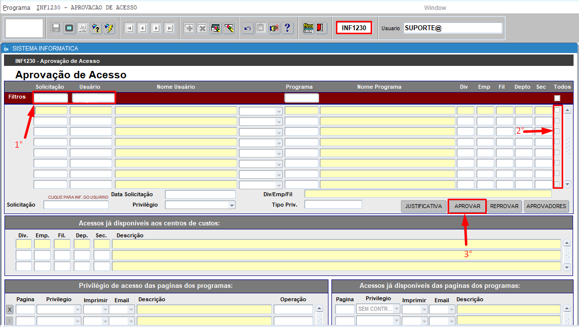Click the APROVADORES button

(546, 206)
